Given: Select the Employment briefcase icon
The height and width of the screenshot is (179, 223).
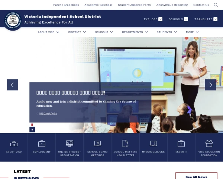Looking at the screenshot, I should tap(42, 144).
